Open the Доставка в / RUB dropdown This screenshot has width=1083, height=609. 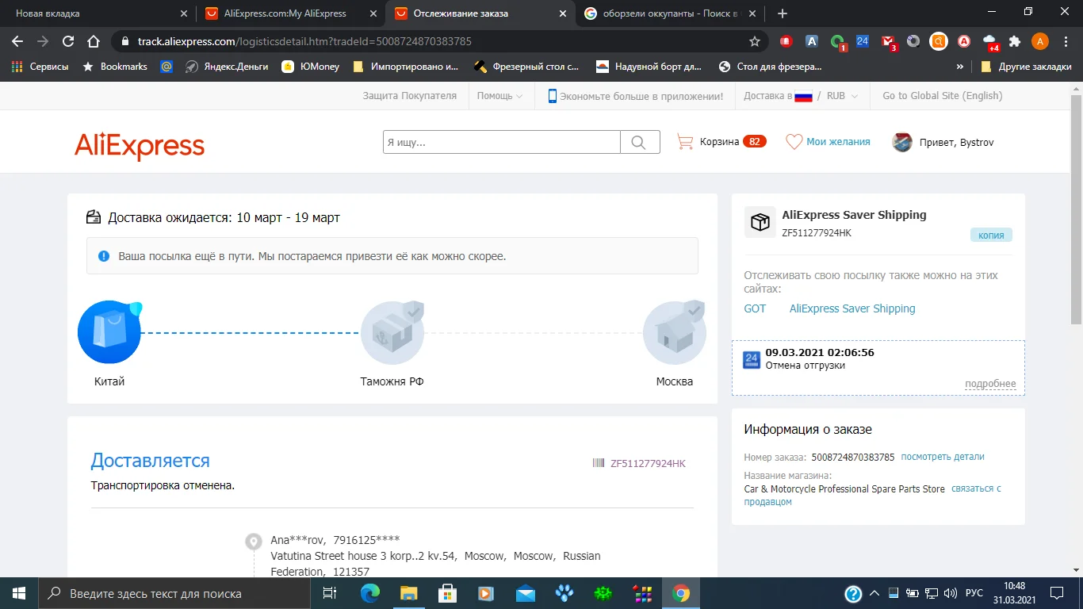click(x=801, y=96)
